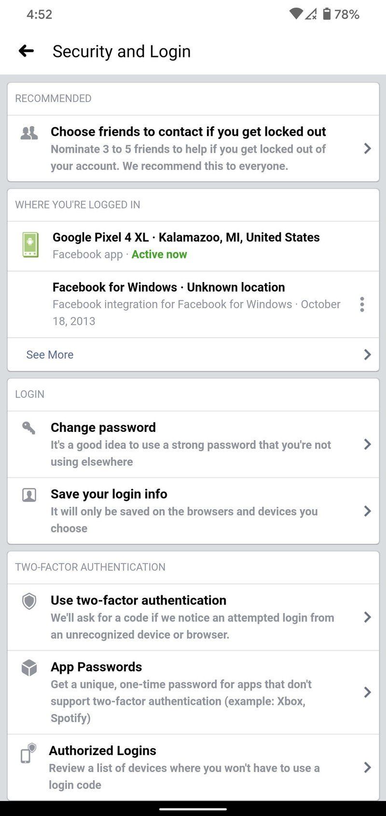Click the chevron next to See More
The image size is (386, 816).
tap(368, 354)
